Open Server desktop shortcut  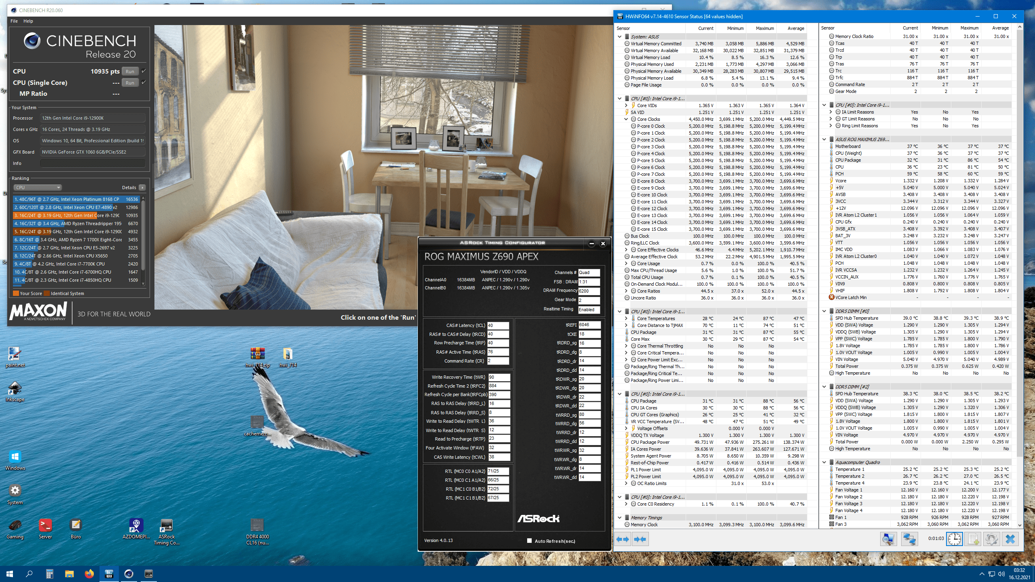tap(45, 529)
